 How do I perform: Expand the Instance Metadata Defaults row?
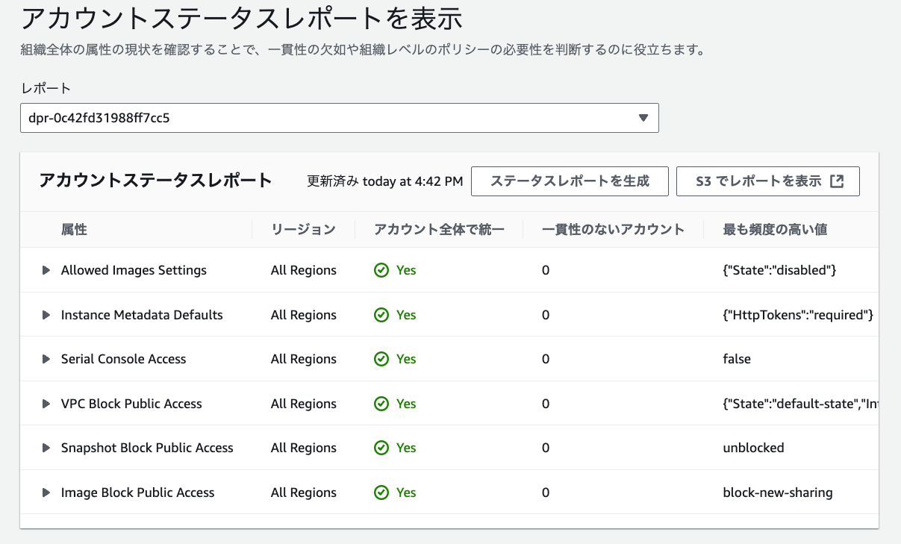tap(46, 315)
